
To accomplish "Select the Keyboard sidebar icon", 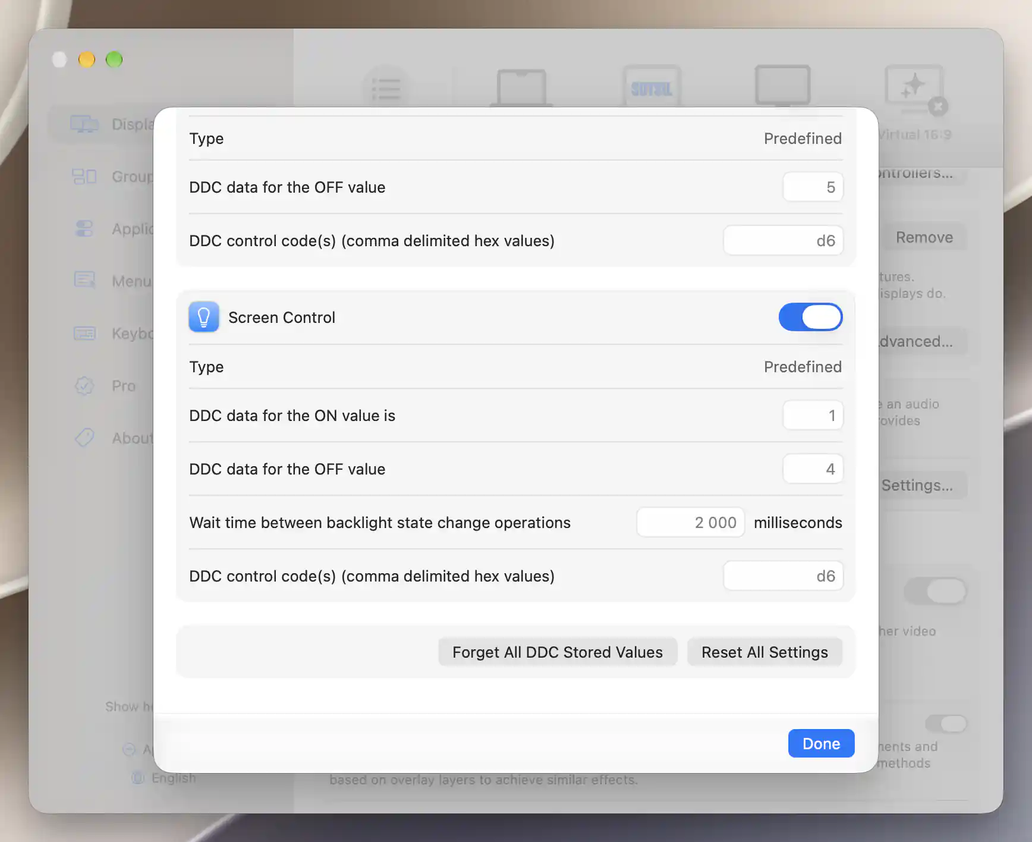I will pyautogui.click(x=84, y=334).
